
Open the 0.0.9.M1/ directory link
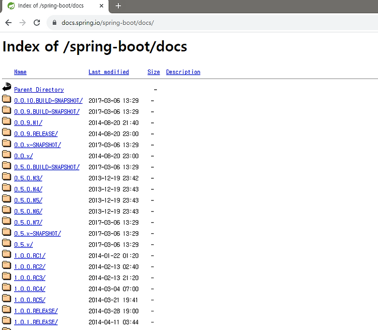[28, 123]
